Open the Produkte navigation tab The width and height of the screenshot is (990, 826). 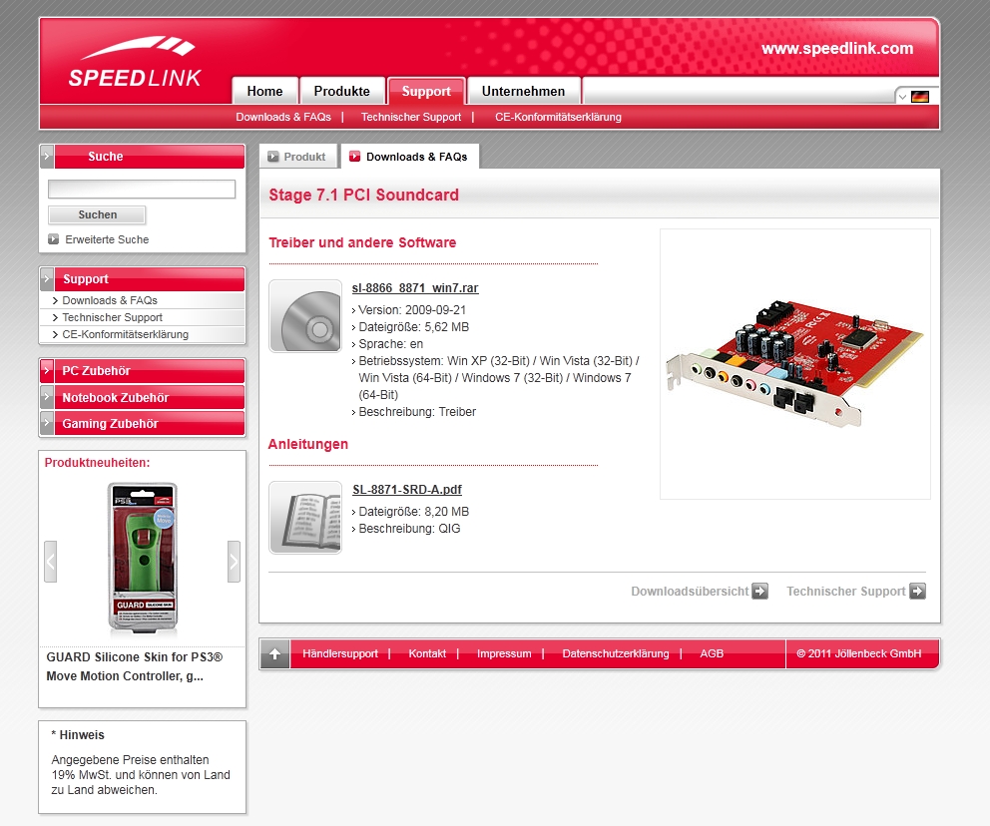click(x=341, y=92)
